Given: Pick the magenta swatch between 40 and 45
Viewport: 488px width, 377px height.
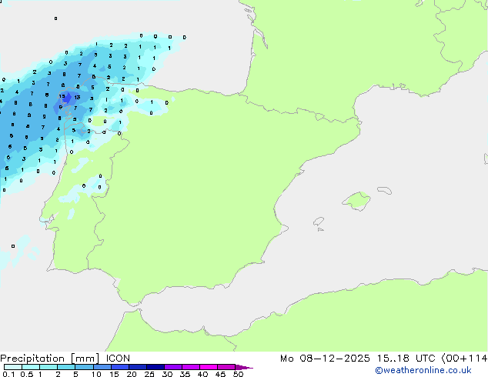Looking at the screenshot, I should tap(209, 367).
